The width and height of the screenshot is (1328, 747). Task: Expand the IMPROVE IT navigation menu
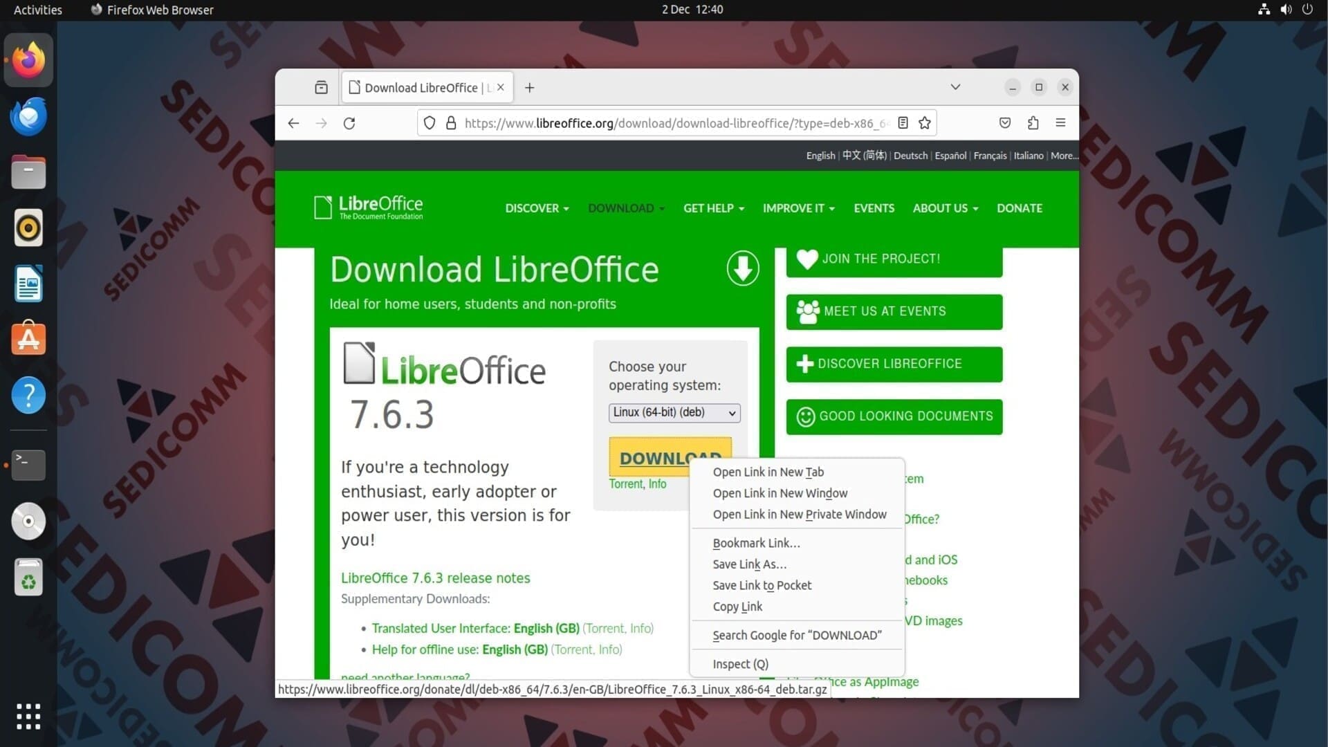[799, 208]
